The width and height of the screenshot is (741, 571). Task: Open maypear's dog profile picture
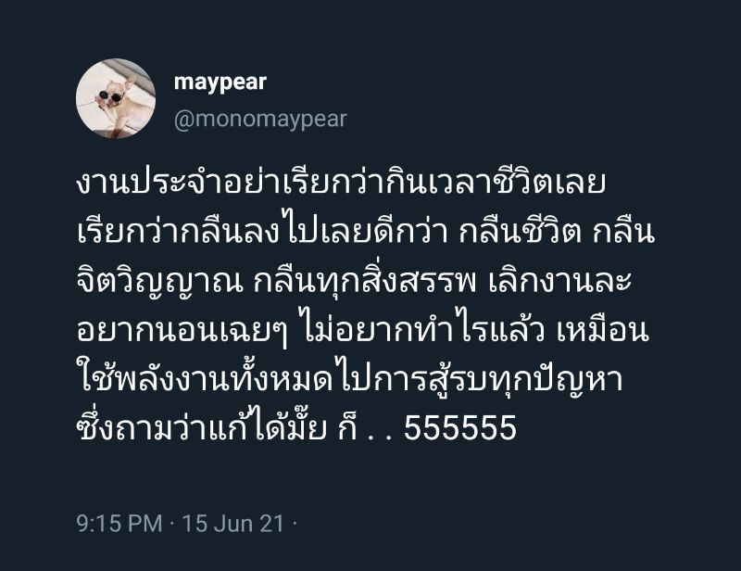click(x=116, y=98)
